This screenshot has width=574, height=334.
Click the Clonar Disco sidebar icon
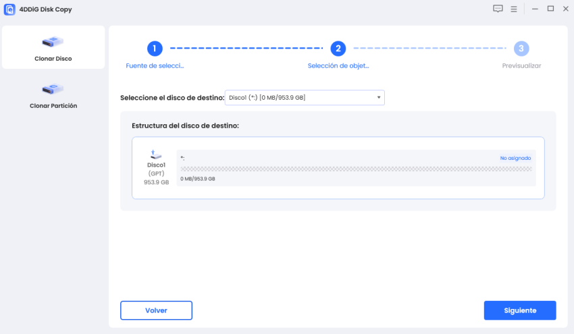click(53, 43)
